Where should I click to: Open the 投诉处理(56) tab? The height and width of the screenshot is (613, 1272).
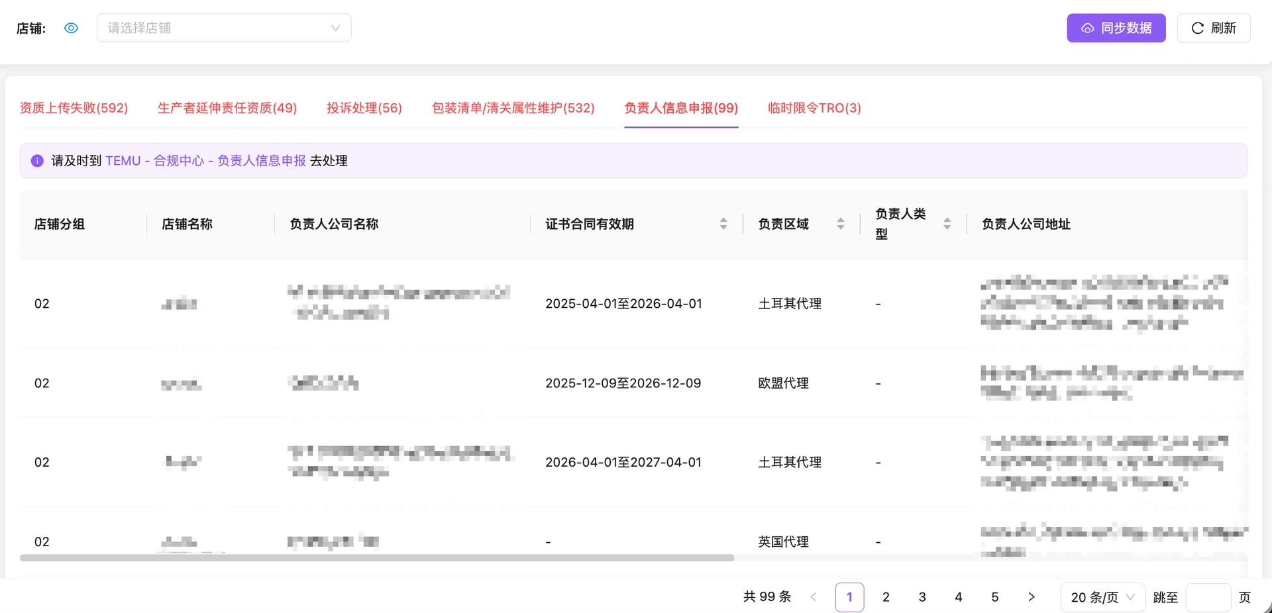click(364, 108)
